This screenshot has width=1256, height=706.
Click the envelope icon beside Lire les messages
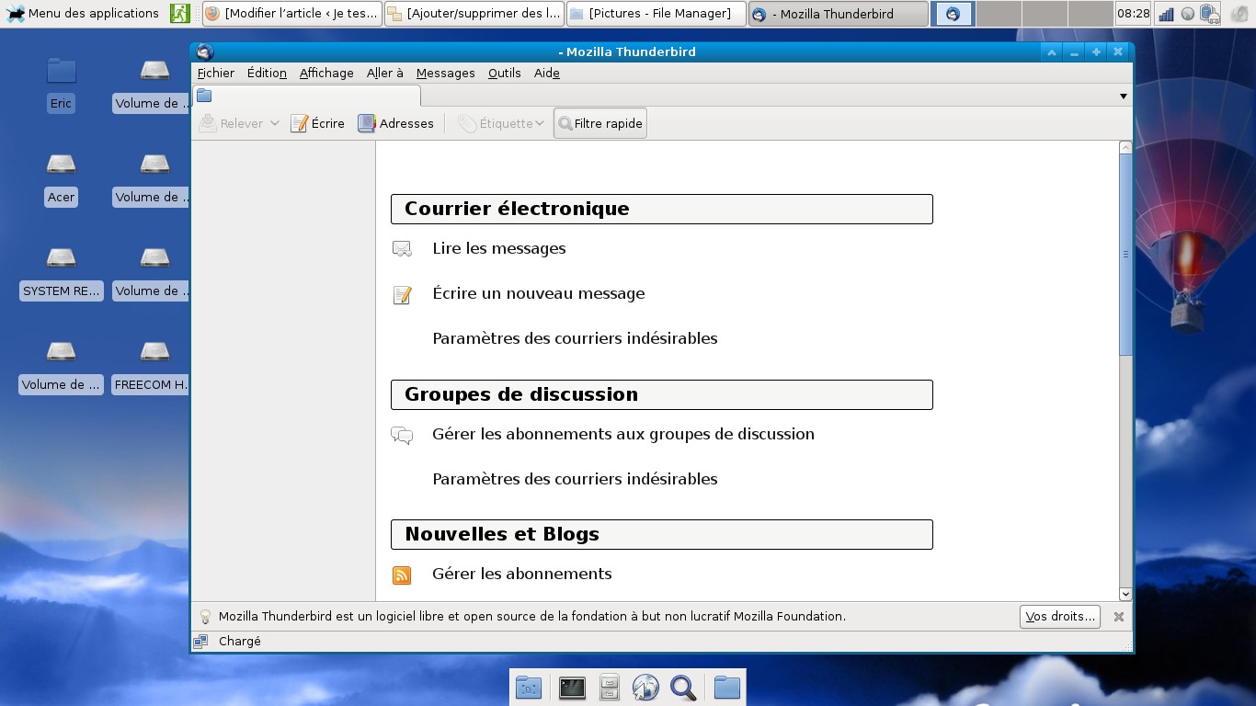(x=402, y=248)
